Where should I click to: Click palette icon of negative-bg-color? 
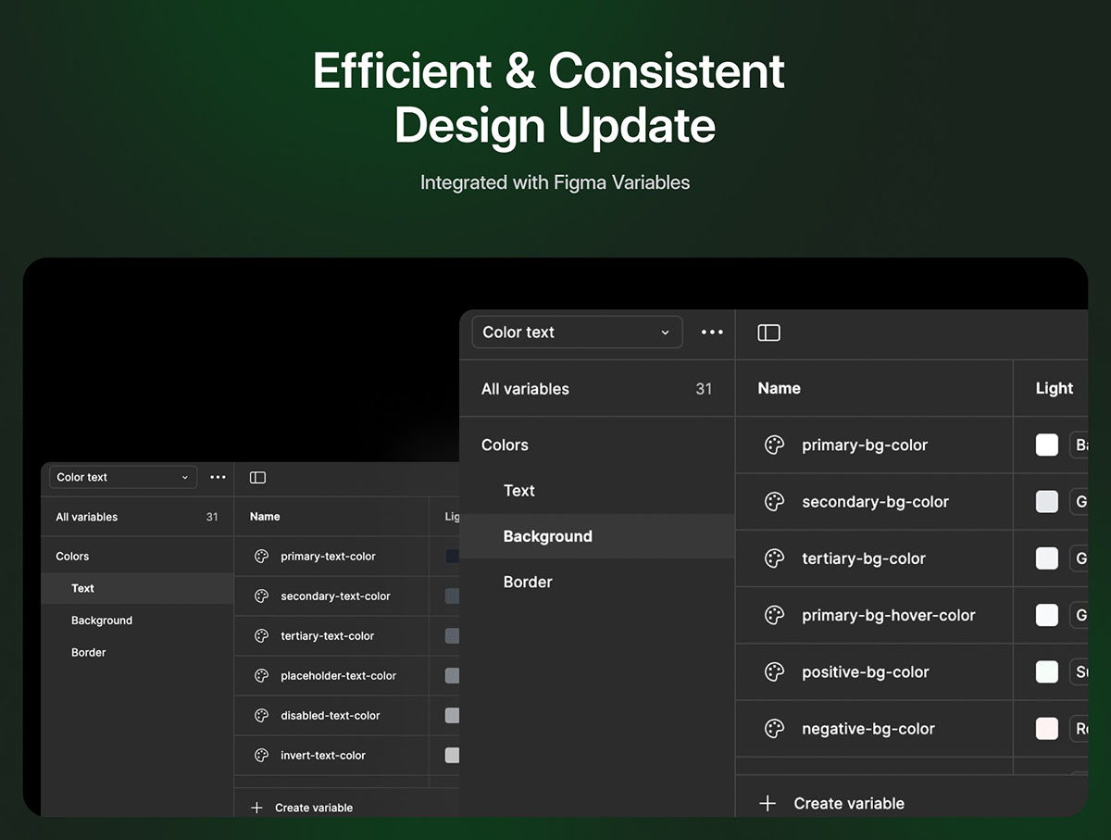click(774, 729)
